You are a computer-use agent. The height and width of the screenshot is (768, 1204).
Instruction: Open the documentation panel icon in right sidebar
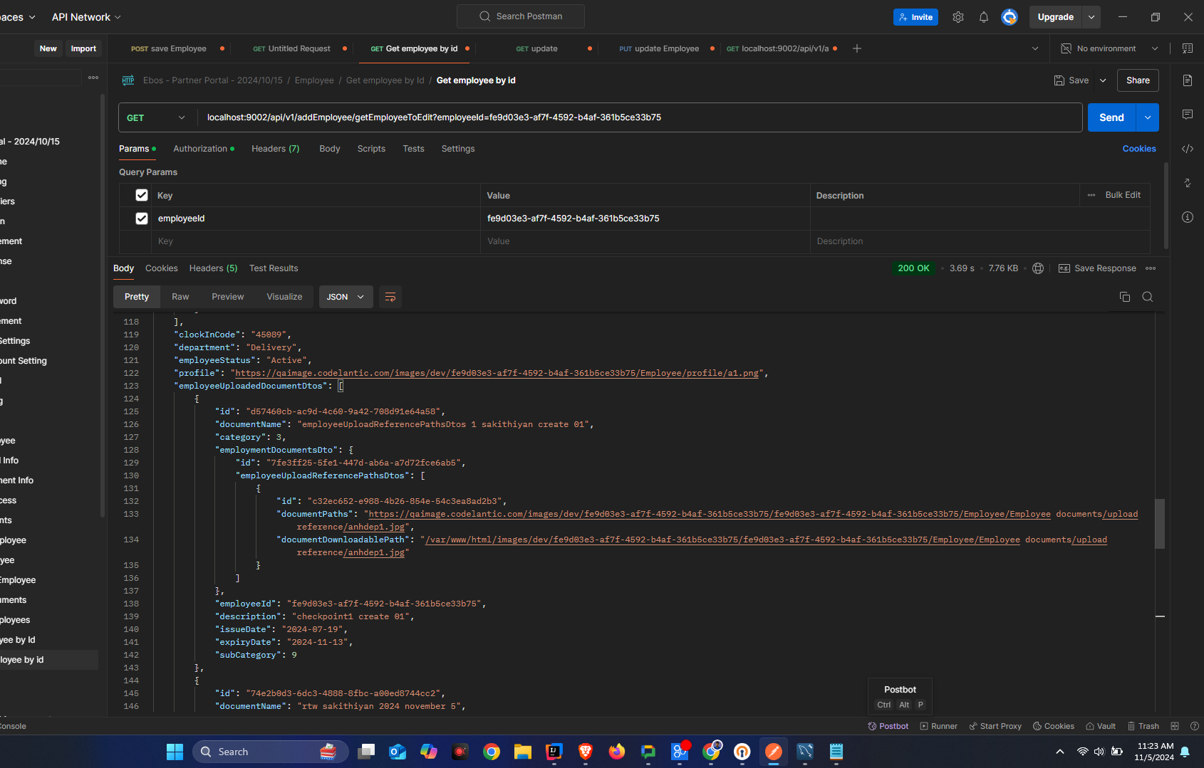click(1188, 80)
